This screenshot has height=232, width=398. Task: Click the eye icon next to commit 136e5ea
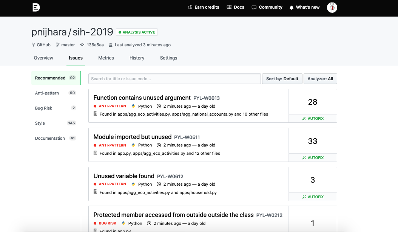81,44
